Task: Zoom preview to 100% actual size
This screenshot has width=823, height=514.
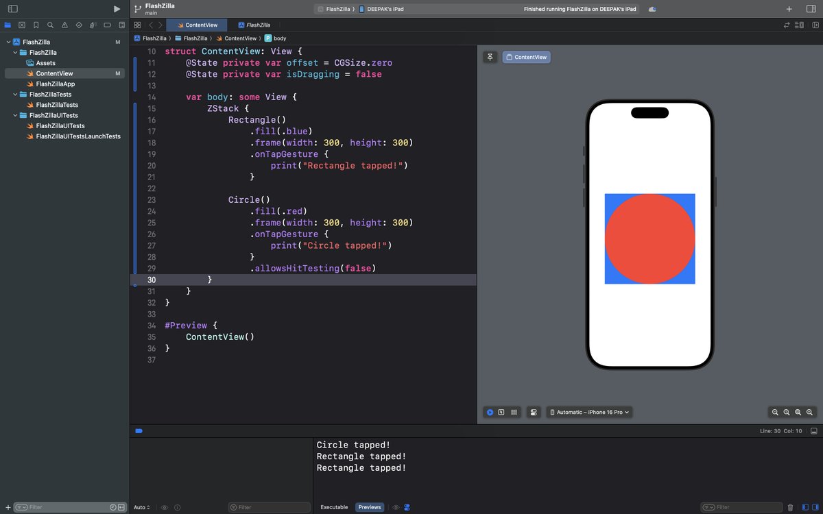Action: pos(787,412)
